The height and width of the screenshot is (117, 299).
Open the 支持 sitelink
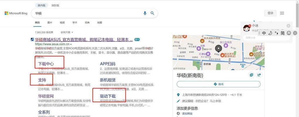pyautogui.click(x=42, y=80)
